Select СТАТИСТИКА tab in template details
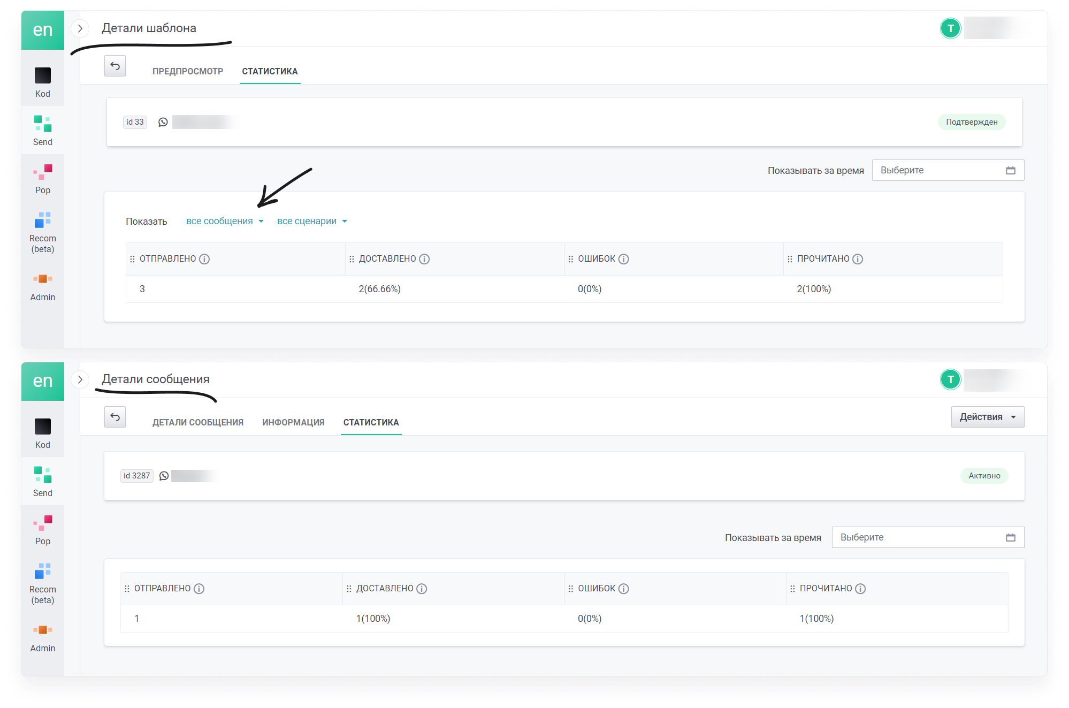Screen dimensions: 1069x708 [270, 71]
